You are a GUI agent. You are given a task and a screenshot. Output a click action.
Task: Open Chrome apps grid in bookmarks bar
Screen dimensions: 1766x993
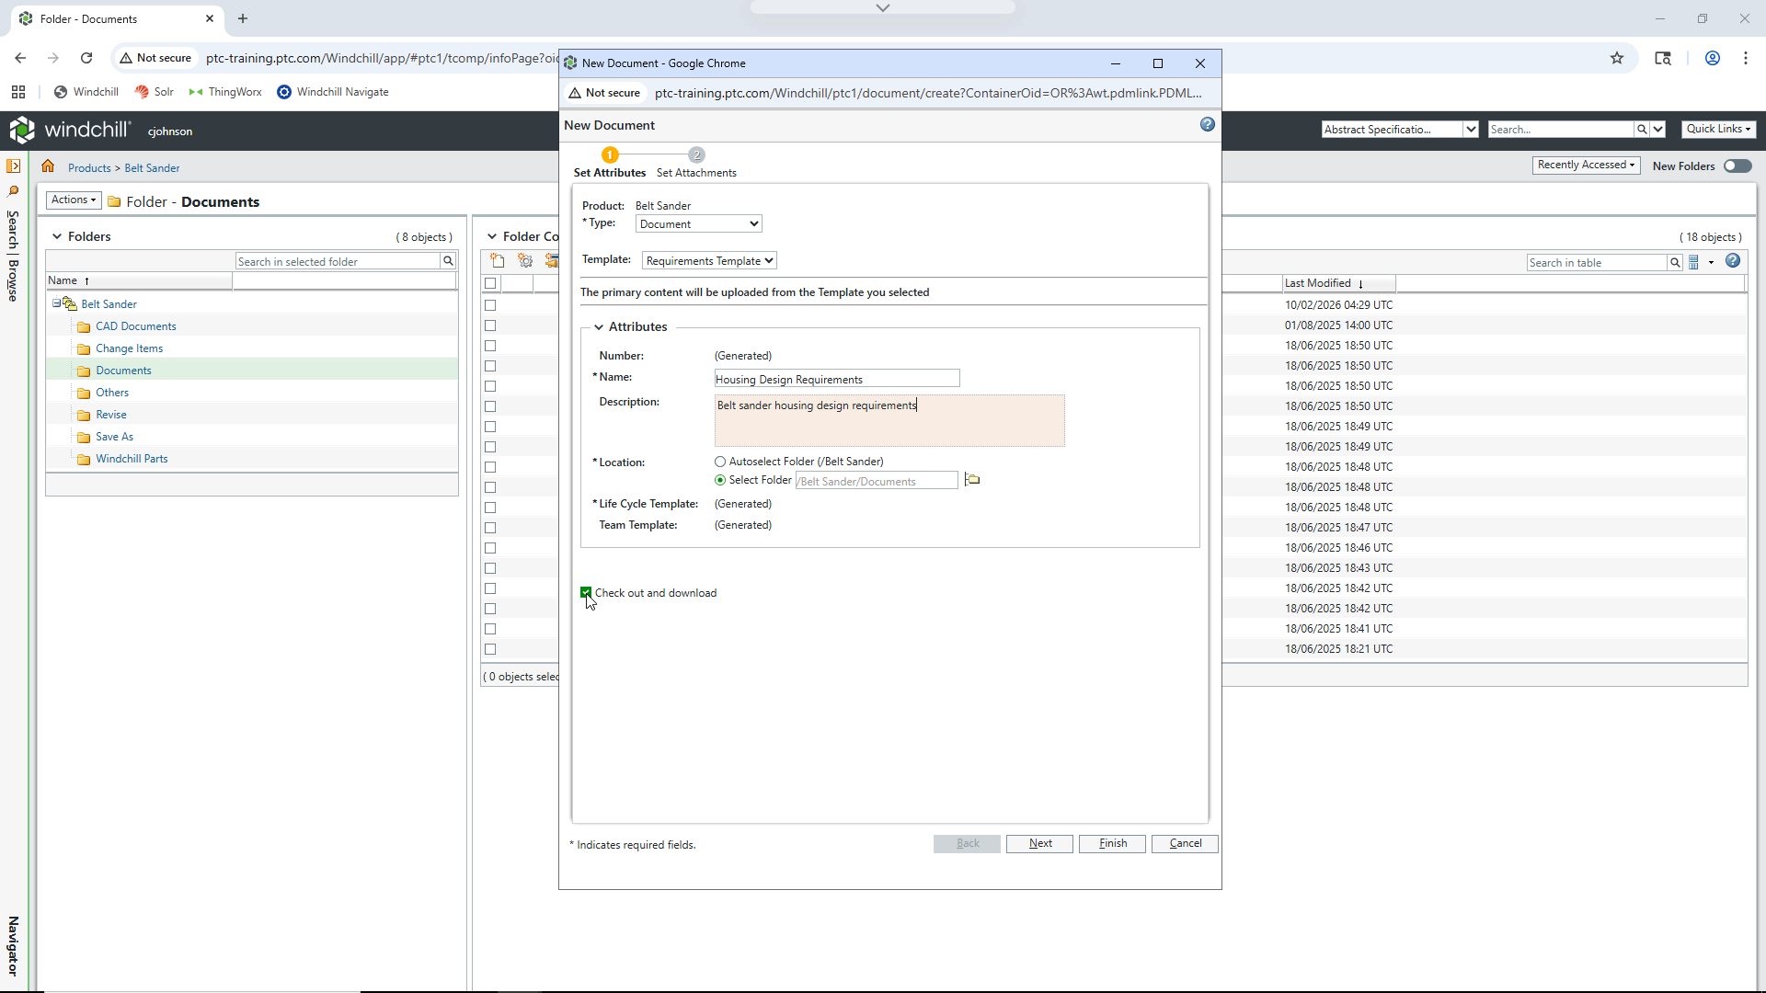[x=18, y=92]
